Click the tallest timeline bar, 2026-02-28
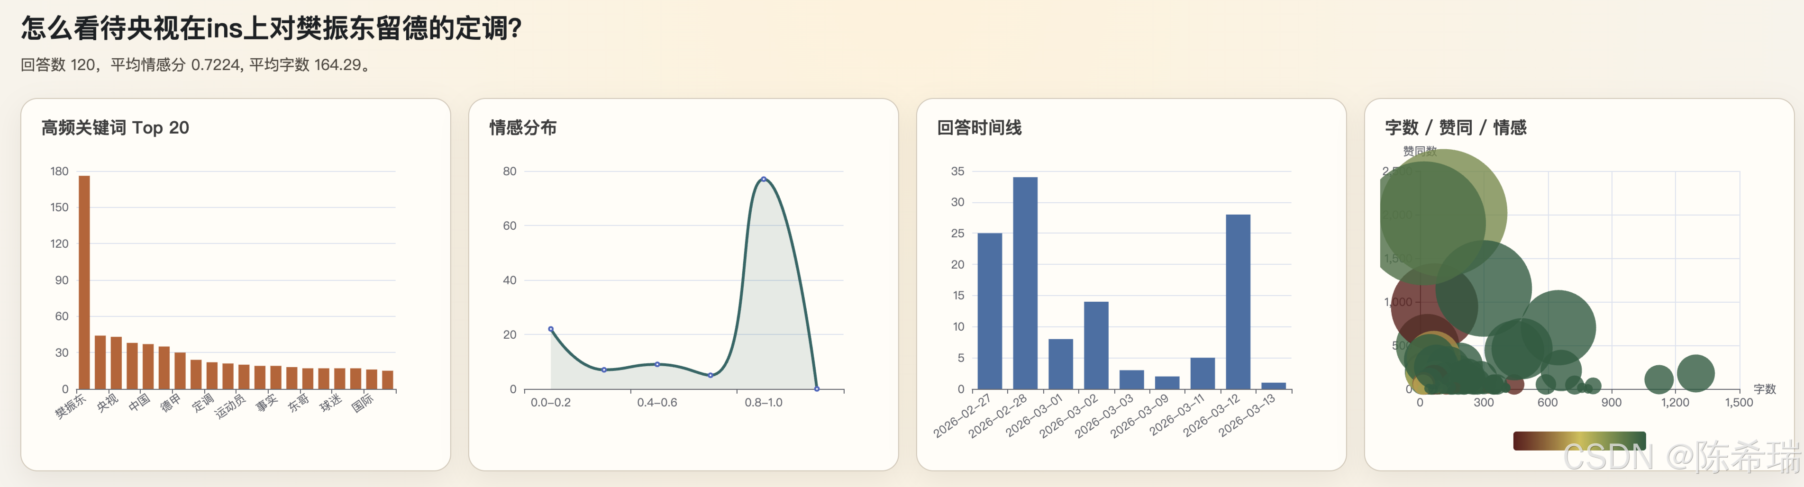Screen dimensions: 1804x487 tap(1025, 283)
